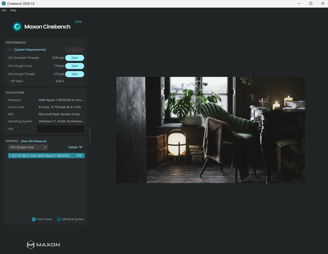Click the 770 pts single core score
Viewport: 328px width, 254px height.
[x=59, y=66]
